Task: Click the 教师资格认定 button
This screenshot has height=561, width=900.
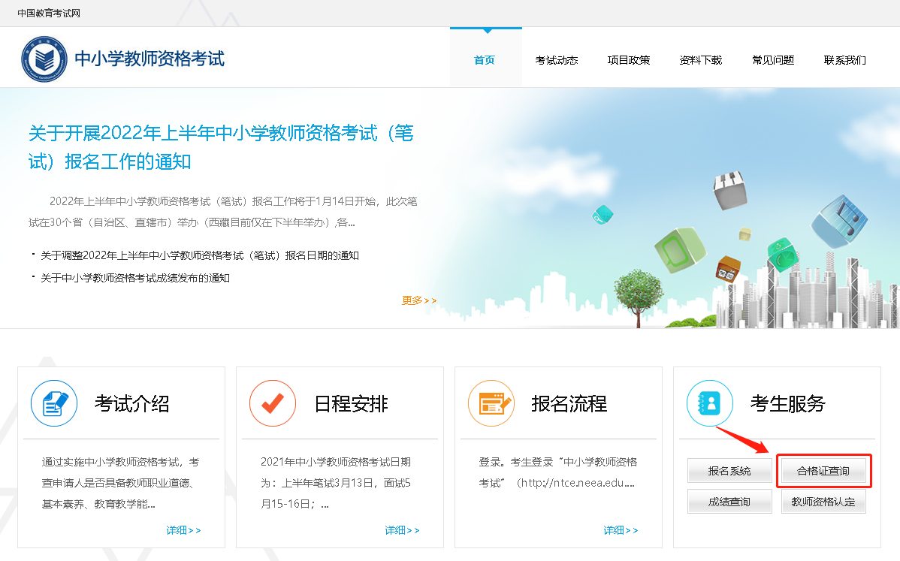Action: point(823,502)
